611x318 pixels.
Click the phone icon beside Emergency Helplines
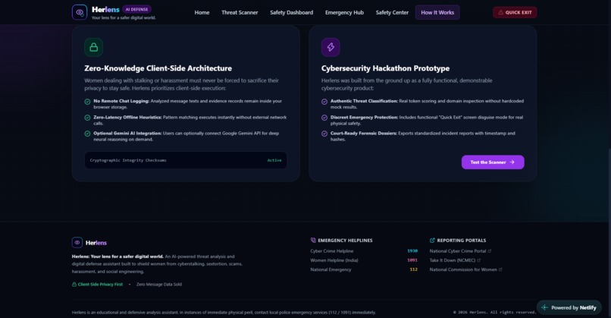click(313, 241)
